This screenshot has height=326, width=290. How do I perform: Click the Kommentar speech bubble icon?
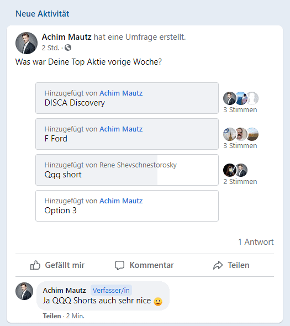(x=119, y=265)
